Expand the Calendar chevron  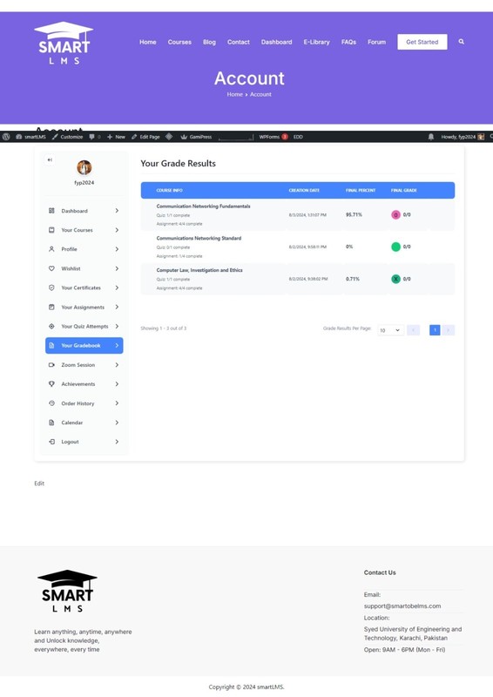click(117, 423)
